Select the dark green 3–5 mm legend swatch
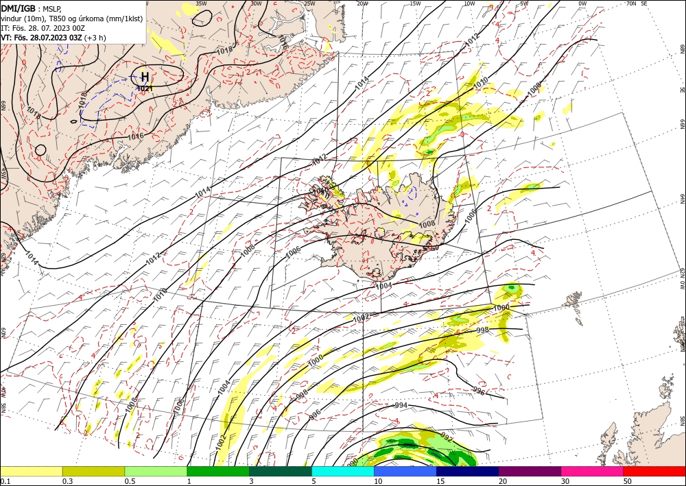 (x=281, y=471)
